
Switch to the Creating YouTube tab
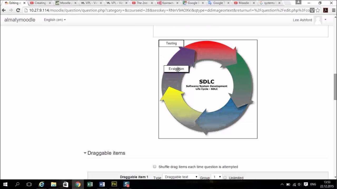[40, 3]
